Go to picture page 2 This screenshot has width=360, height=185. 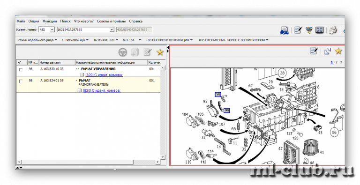point(337,62)
